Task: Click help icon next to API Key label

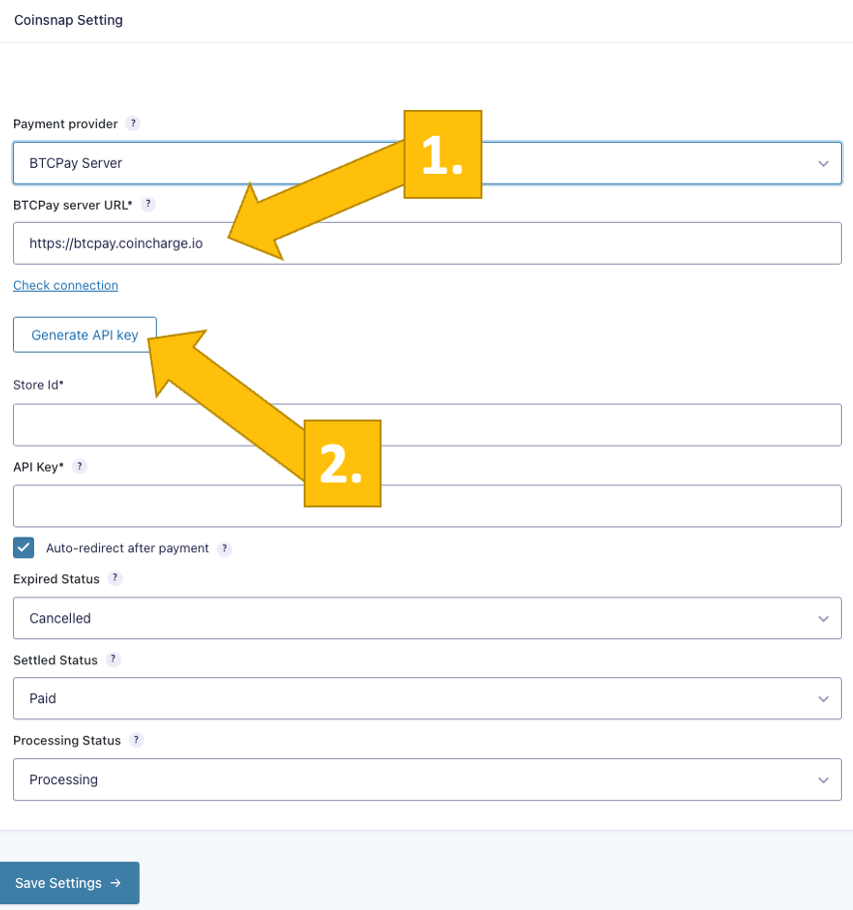Action: click(80, 466)
